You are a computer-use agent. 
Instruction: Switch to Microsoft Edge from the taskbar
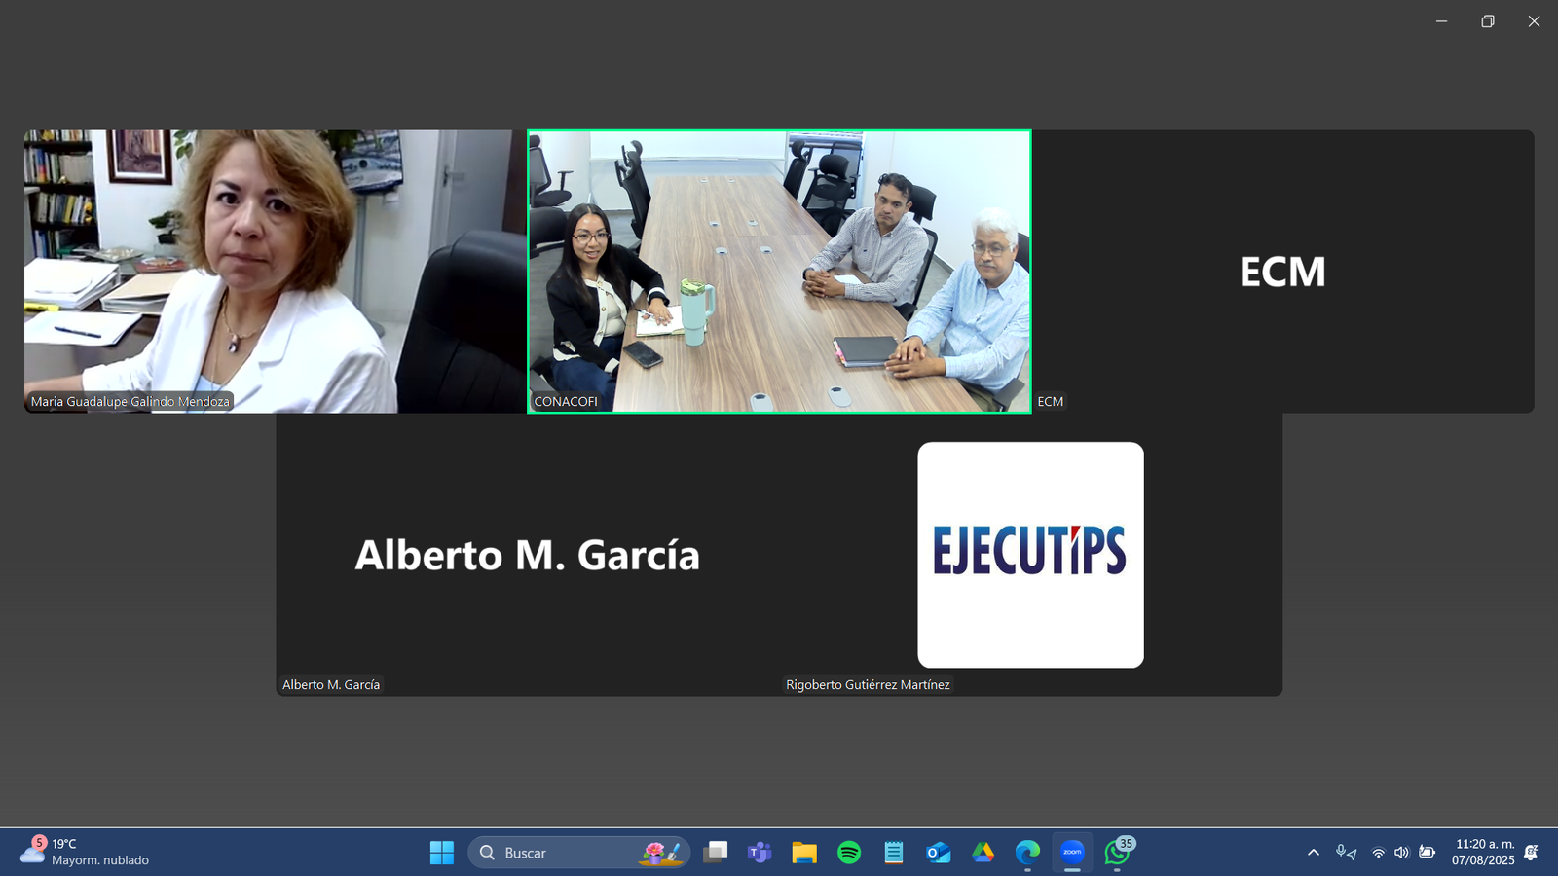coord(1027,853)
